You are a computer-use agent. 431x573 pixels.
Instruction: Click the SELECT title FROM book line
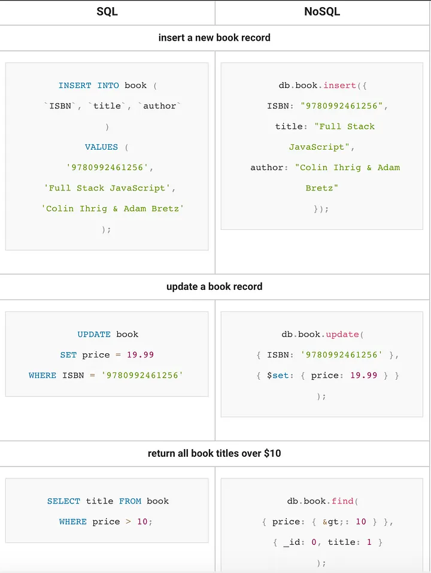click(108, 501)
